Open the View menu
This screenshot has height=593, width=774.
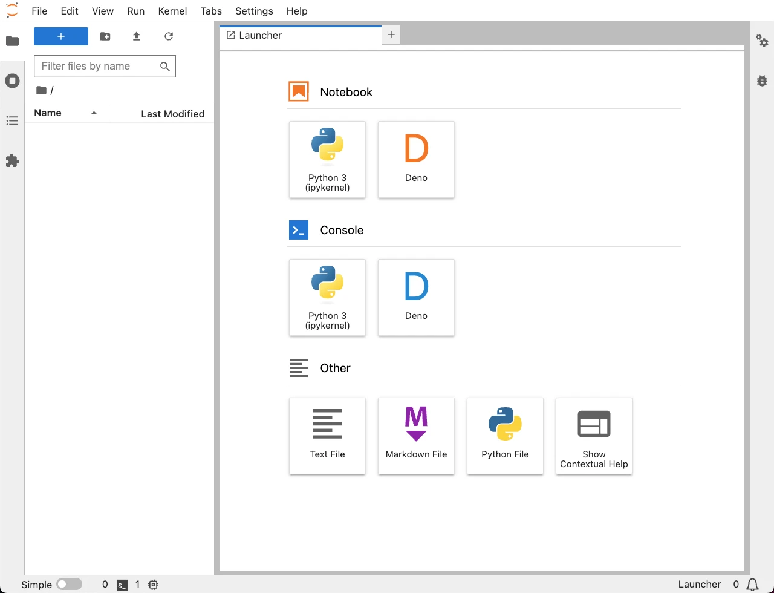click(103, 11)
